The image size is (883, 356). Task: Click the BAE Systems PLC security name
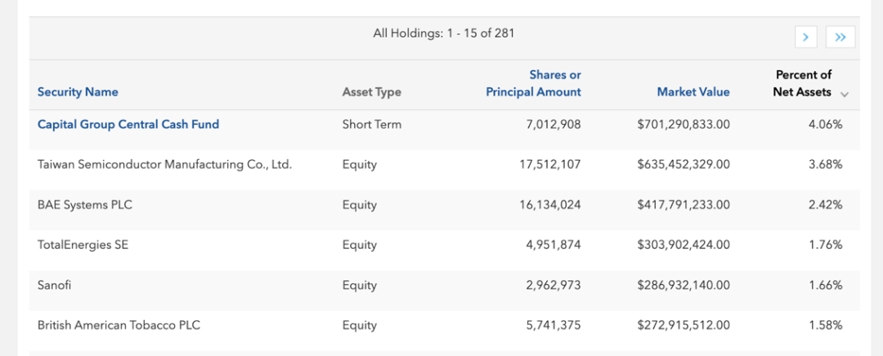coord(85,205)
